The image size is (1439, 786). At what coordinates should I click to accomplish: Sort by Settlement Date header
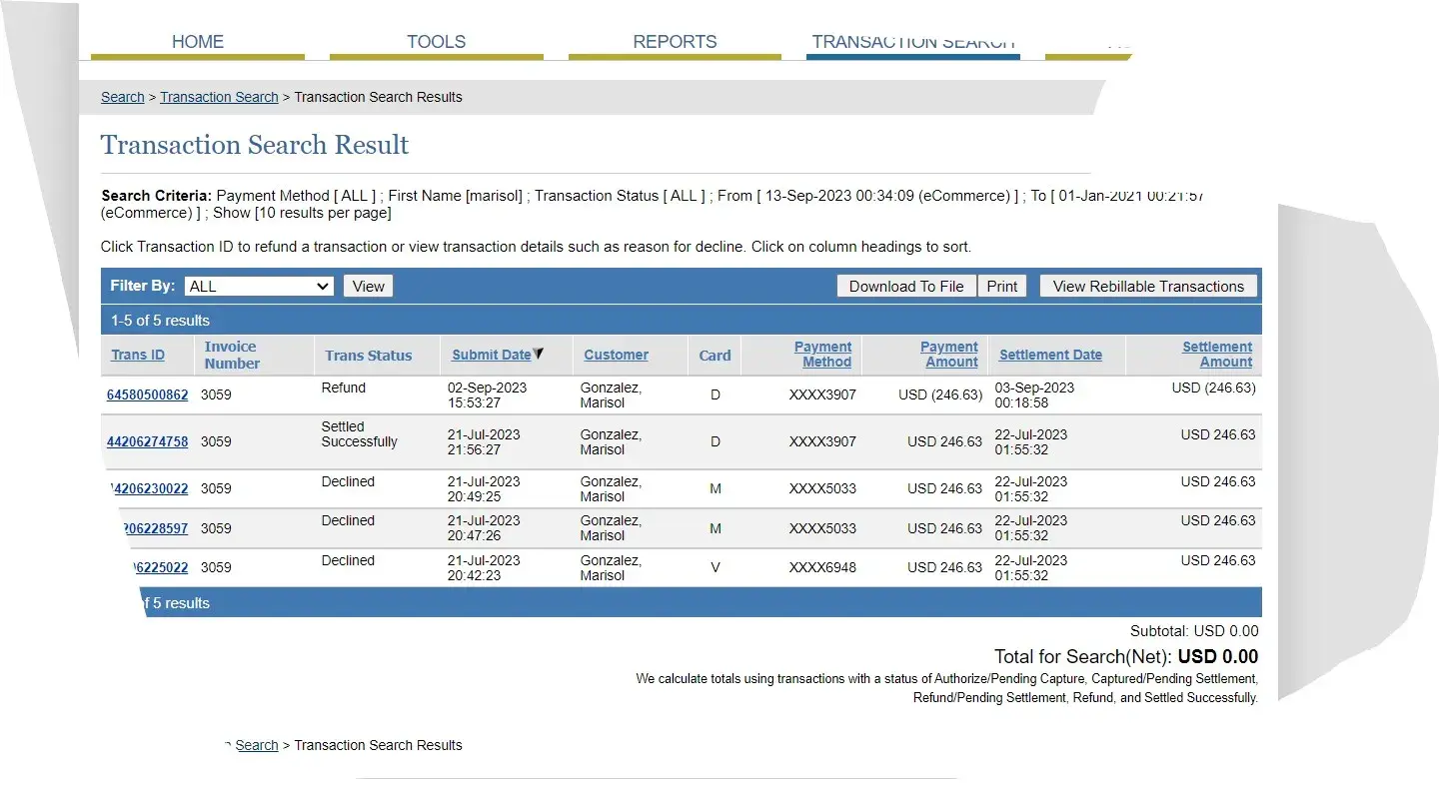(x=1050, y=355)
